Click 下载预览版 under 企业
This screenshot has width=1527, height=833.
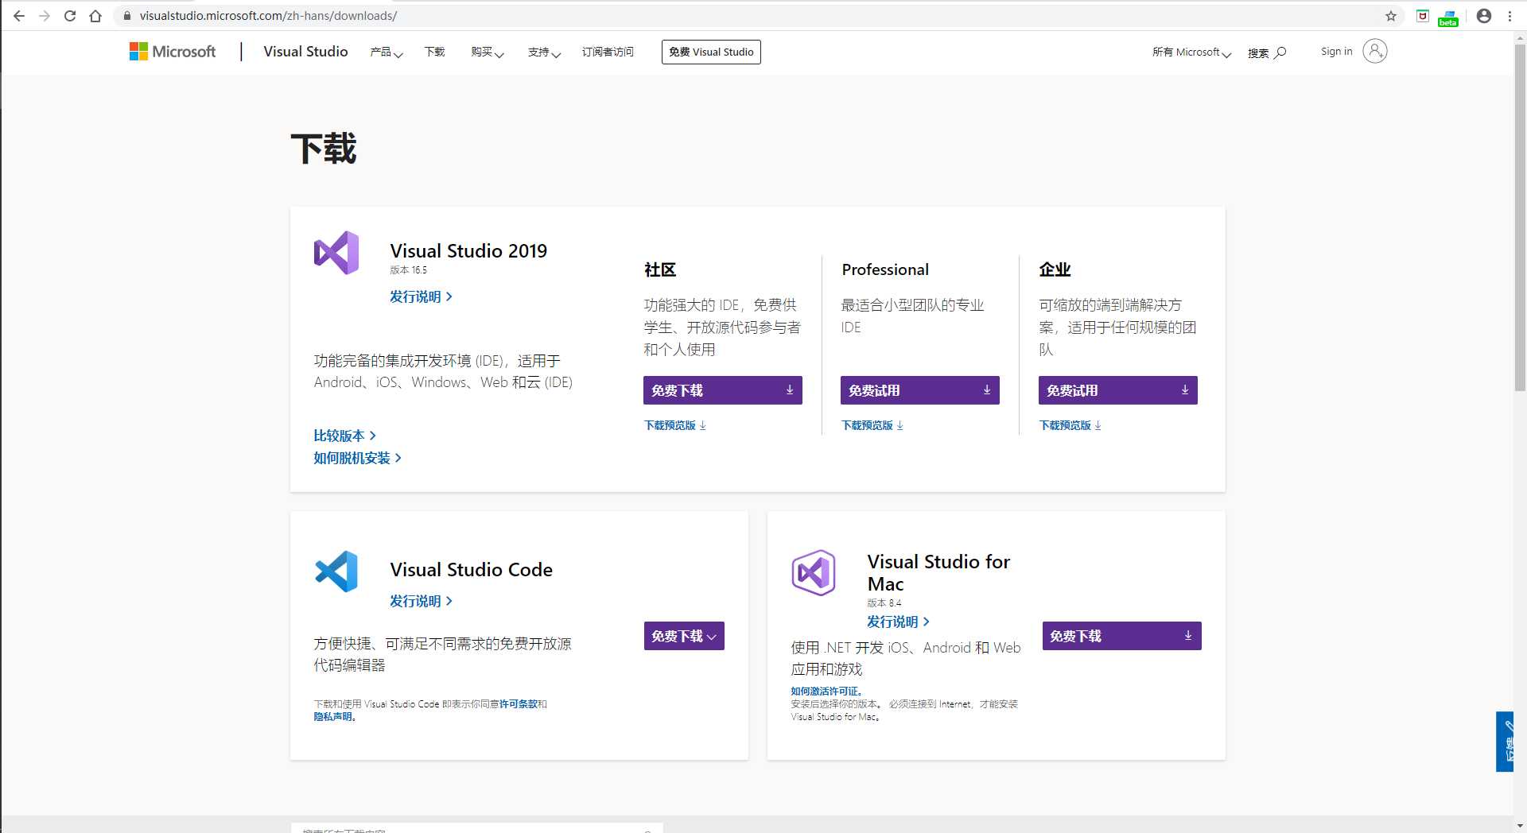pos(1070,425)
